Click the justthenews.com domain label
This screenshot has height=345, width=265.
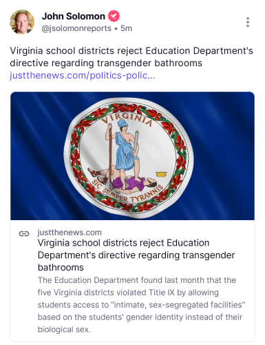click(x=70, y=233)
